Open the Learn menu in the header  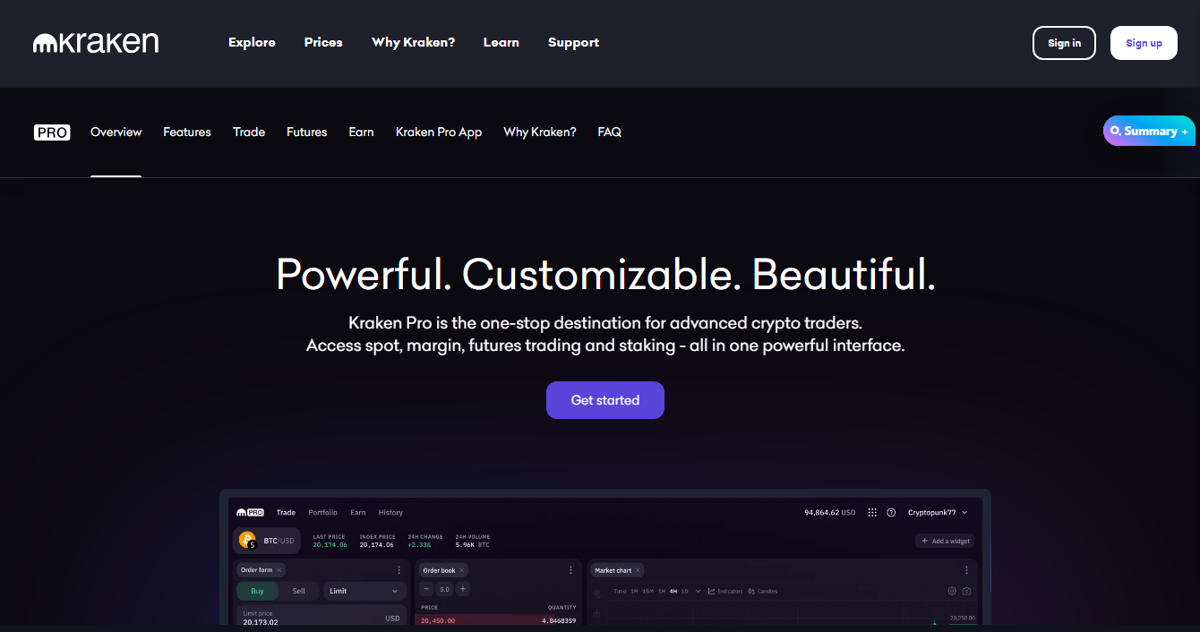click(x=501, y=42)
